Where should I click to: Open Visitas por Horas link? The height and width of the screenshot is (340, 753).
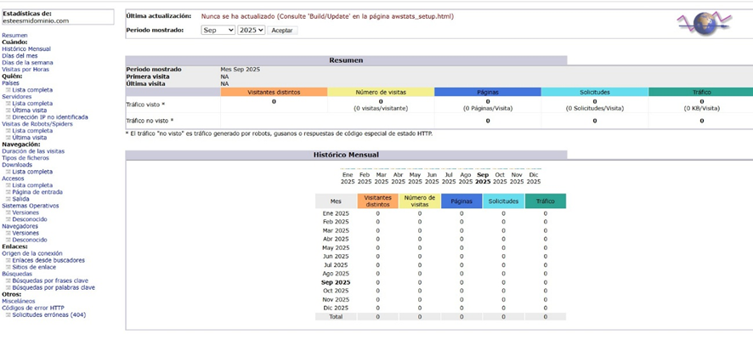point(25,70)
